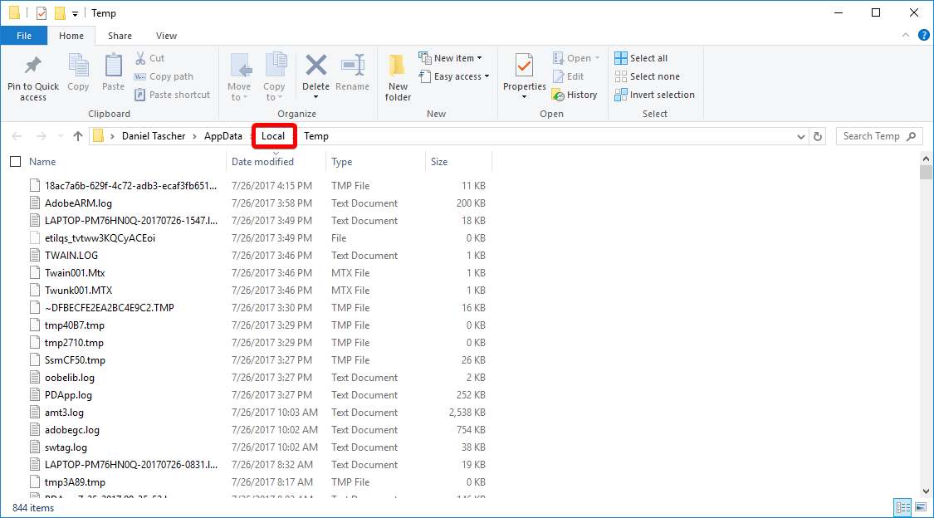Click the Move to icon

click(240, 66)
